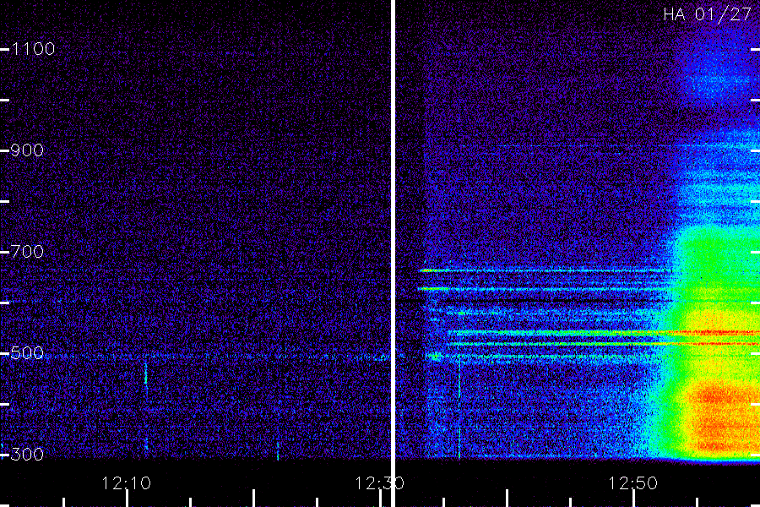This screenshot has width=760, height=507.
Task: Click the 12:50 time axis label
Action: pos(632,483)
